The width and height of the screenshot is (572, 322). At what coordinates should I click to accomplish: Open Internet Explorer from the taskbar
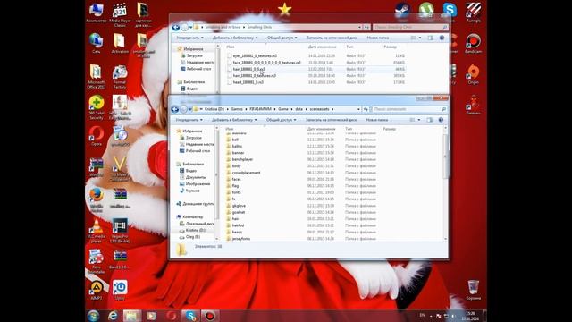pos(113,316)
